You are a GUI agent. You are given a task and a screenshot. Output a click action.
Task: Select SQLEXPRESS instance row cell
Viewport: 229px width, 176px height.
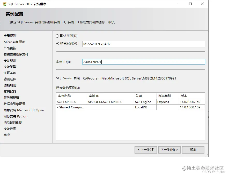point(71,102)
